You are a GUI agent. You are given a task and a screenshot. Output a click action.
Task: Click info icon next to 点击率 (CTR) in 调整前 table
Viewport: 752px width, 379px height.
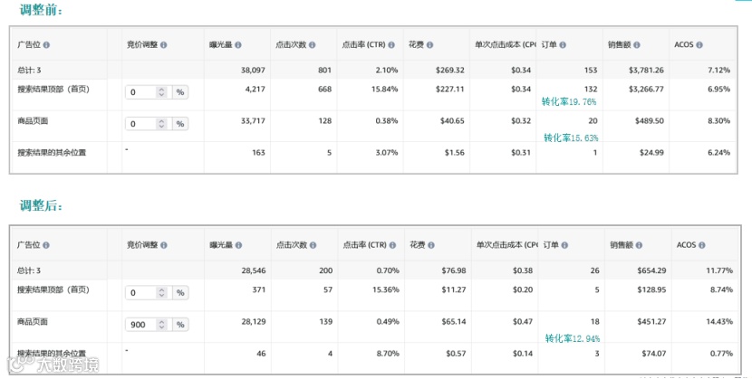391,45
